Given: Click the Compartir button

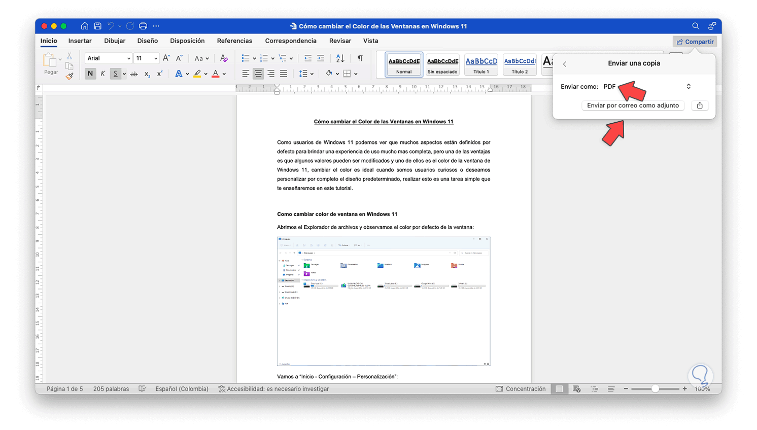Looking at the screenshot, I should (695, 42).
